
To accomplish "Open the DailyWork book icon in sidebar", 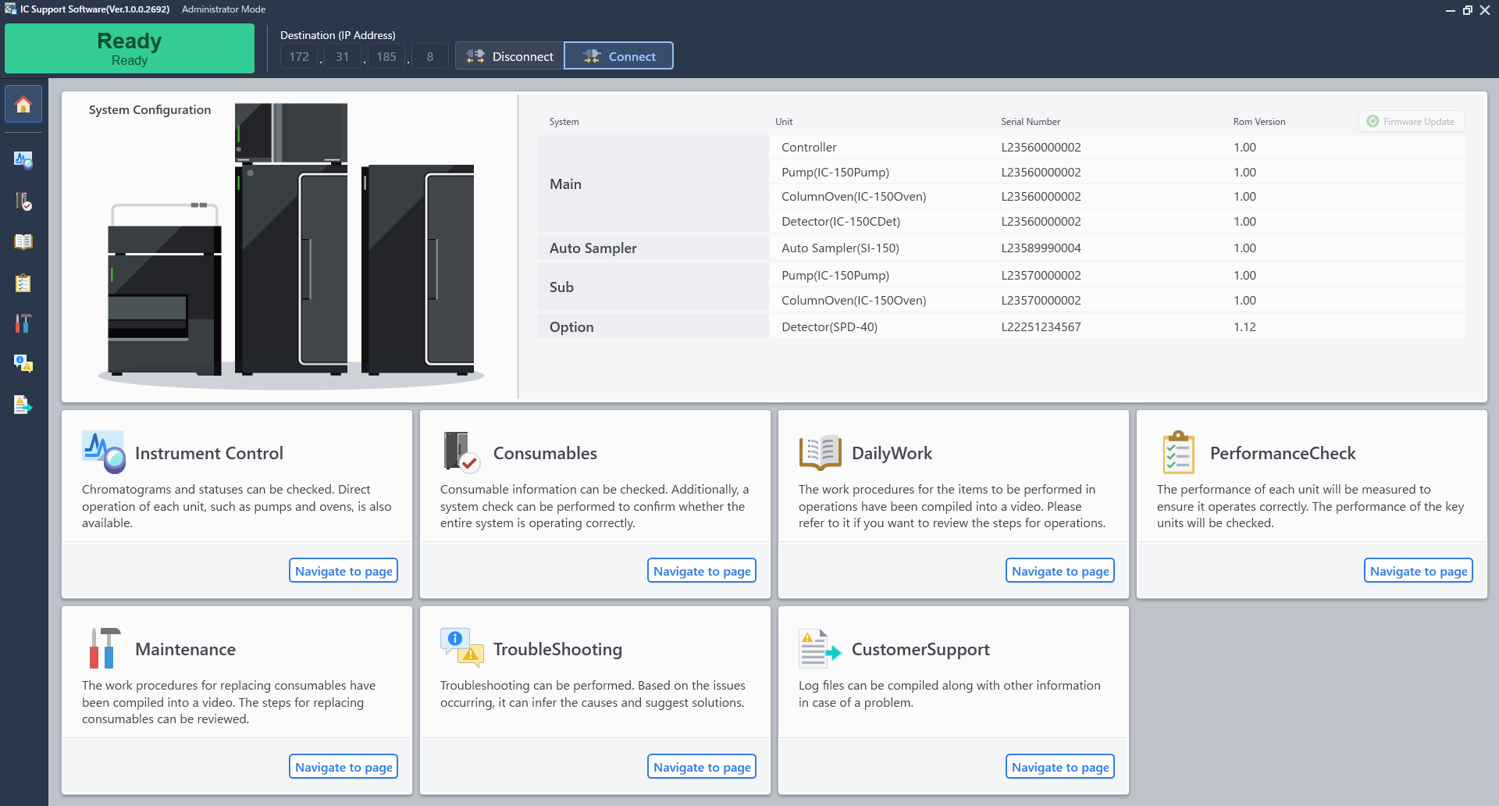I will pos(23,241).
